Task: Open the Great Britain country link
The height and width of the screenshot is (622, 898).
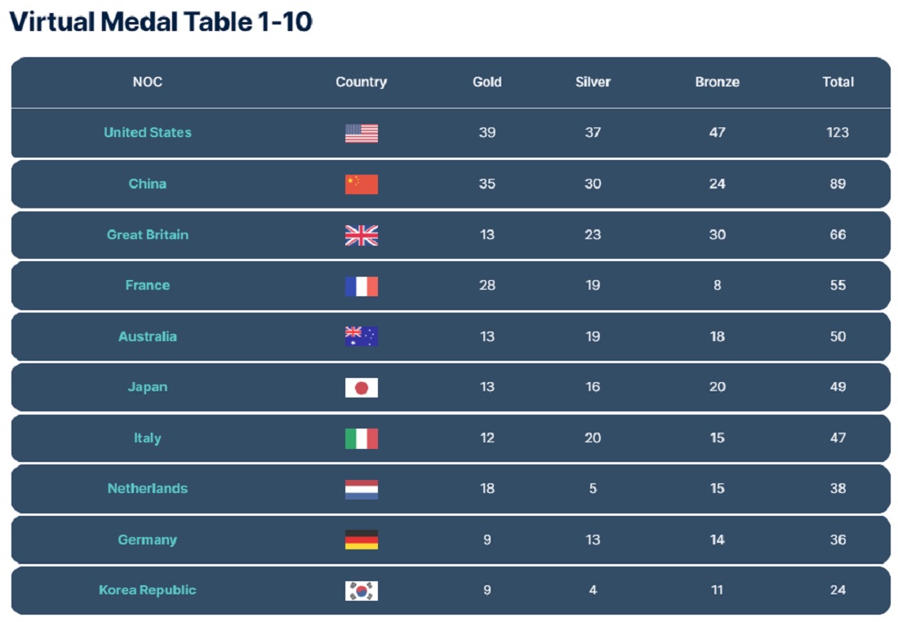Action: (x=148, y=234)
